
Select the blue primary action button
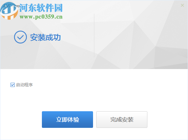tap(67, 120)
